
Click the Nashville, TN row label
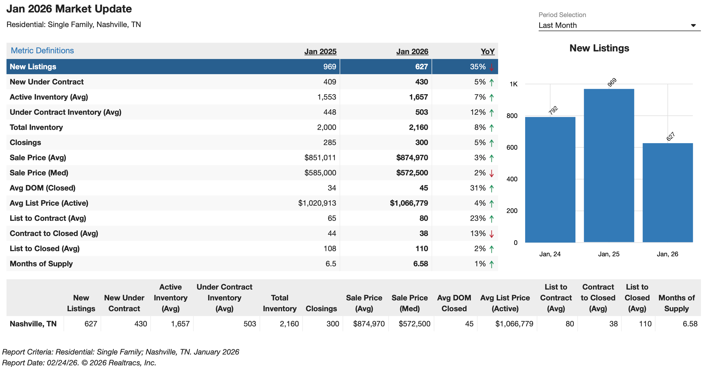pyautogui.click(x=33, y=324)
